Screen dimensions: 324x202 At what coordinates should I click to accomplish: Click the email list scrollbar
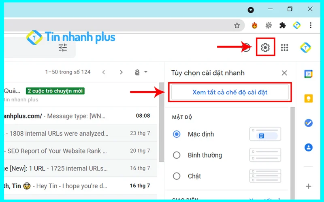tap(162, 122)
